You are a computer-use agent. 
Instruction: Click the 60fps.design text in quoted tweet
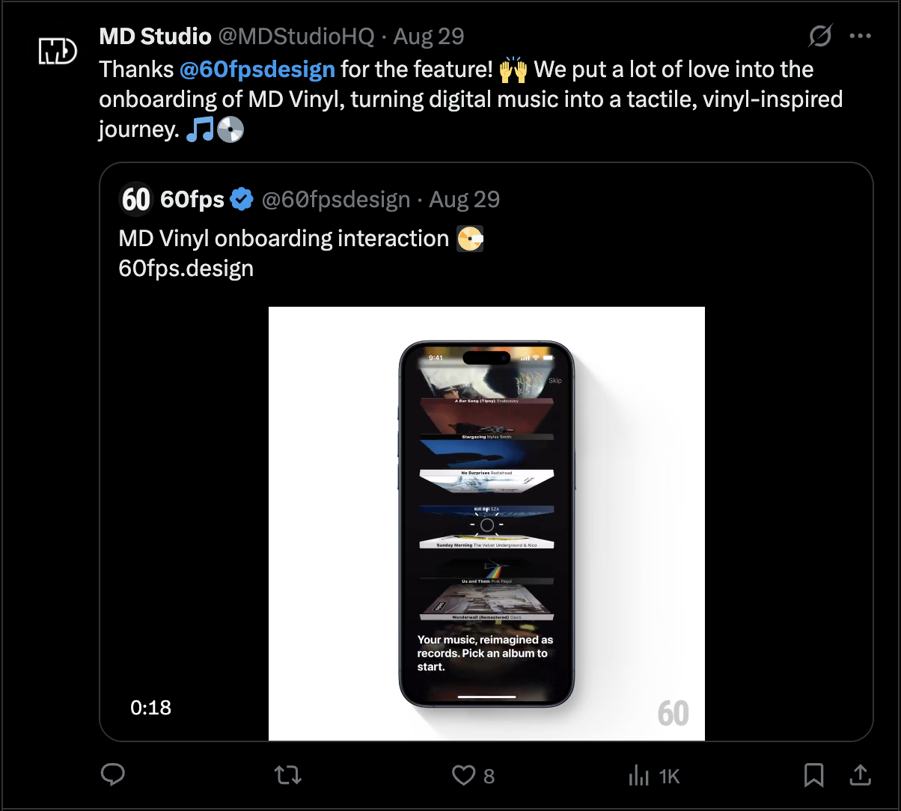point(186,268)
